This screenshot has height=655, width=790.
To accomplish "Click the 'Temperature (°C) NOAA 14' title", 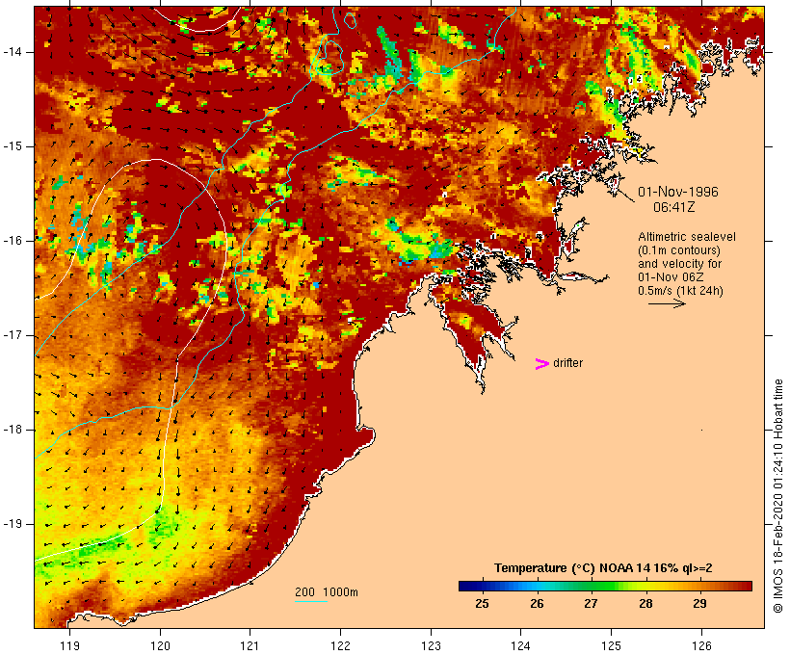I will 571,568.
